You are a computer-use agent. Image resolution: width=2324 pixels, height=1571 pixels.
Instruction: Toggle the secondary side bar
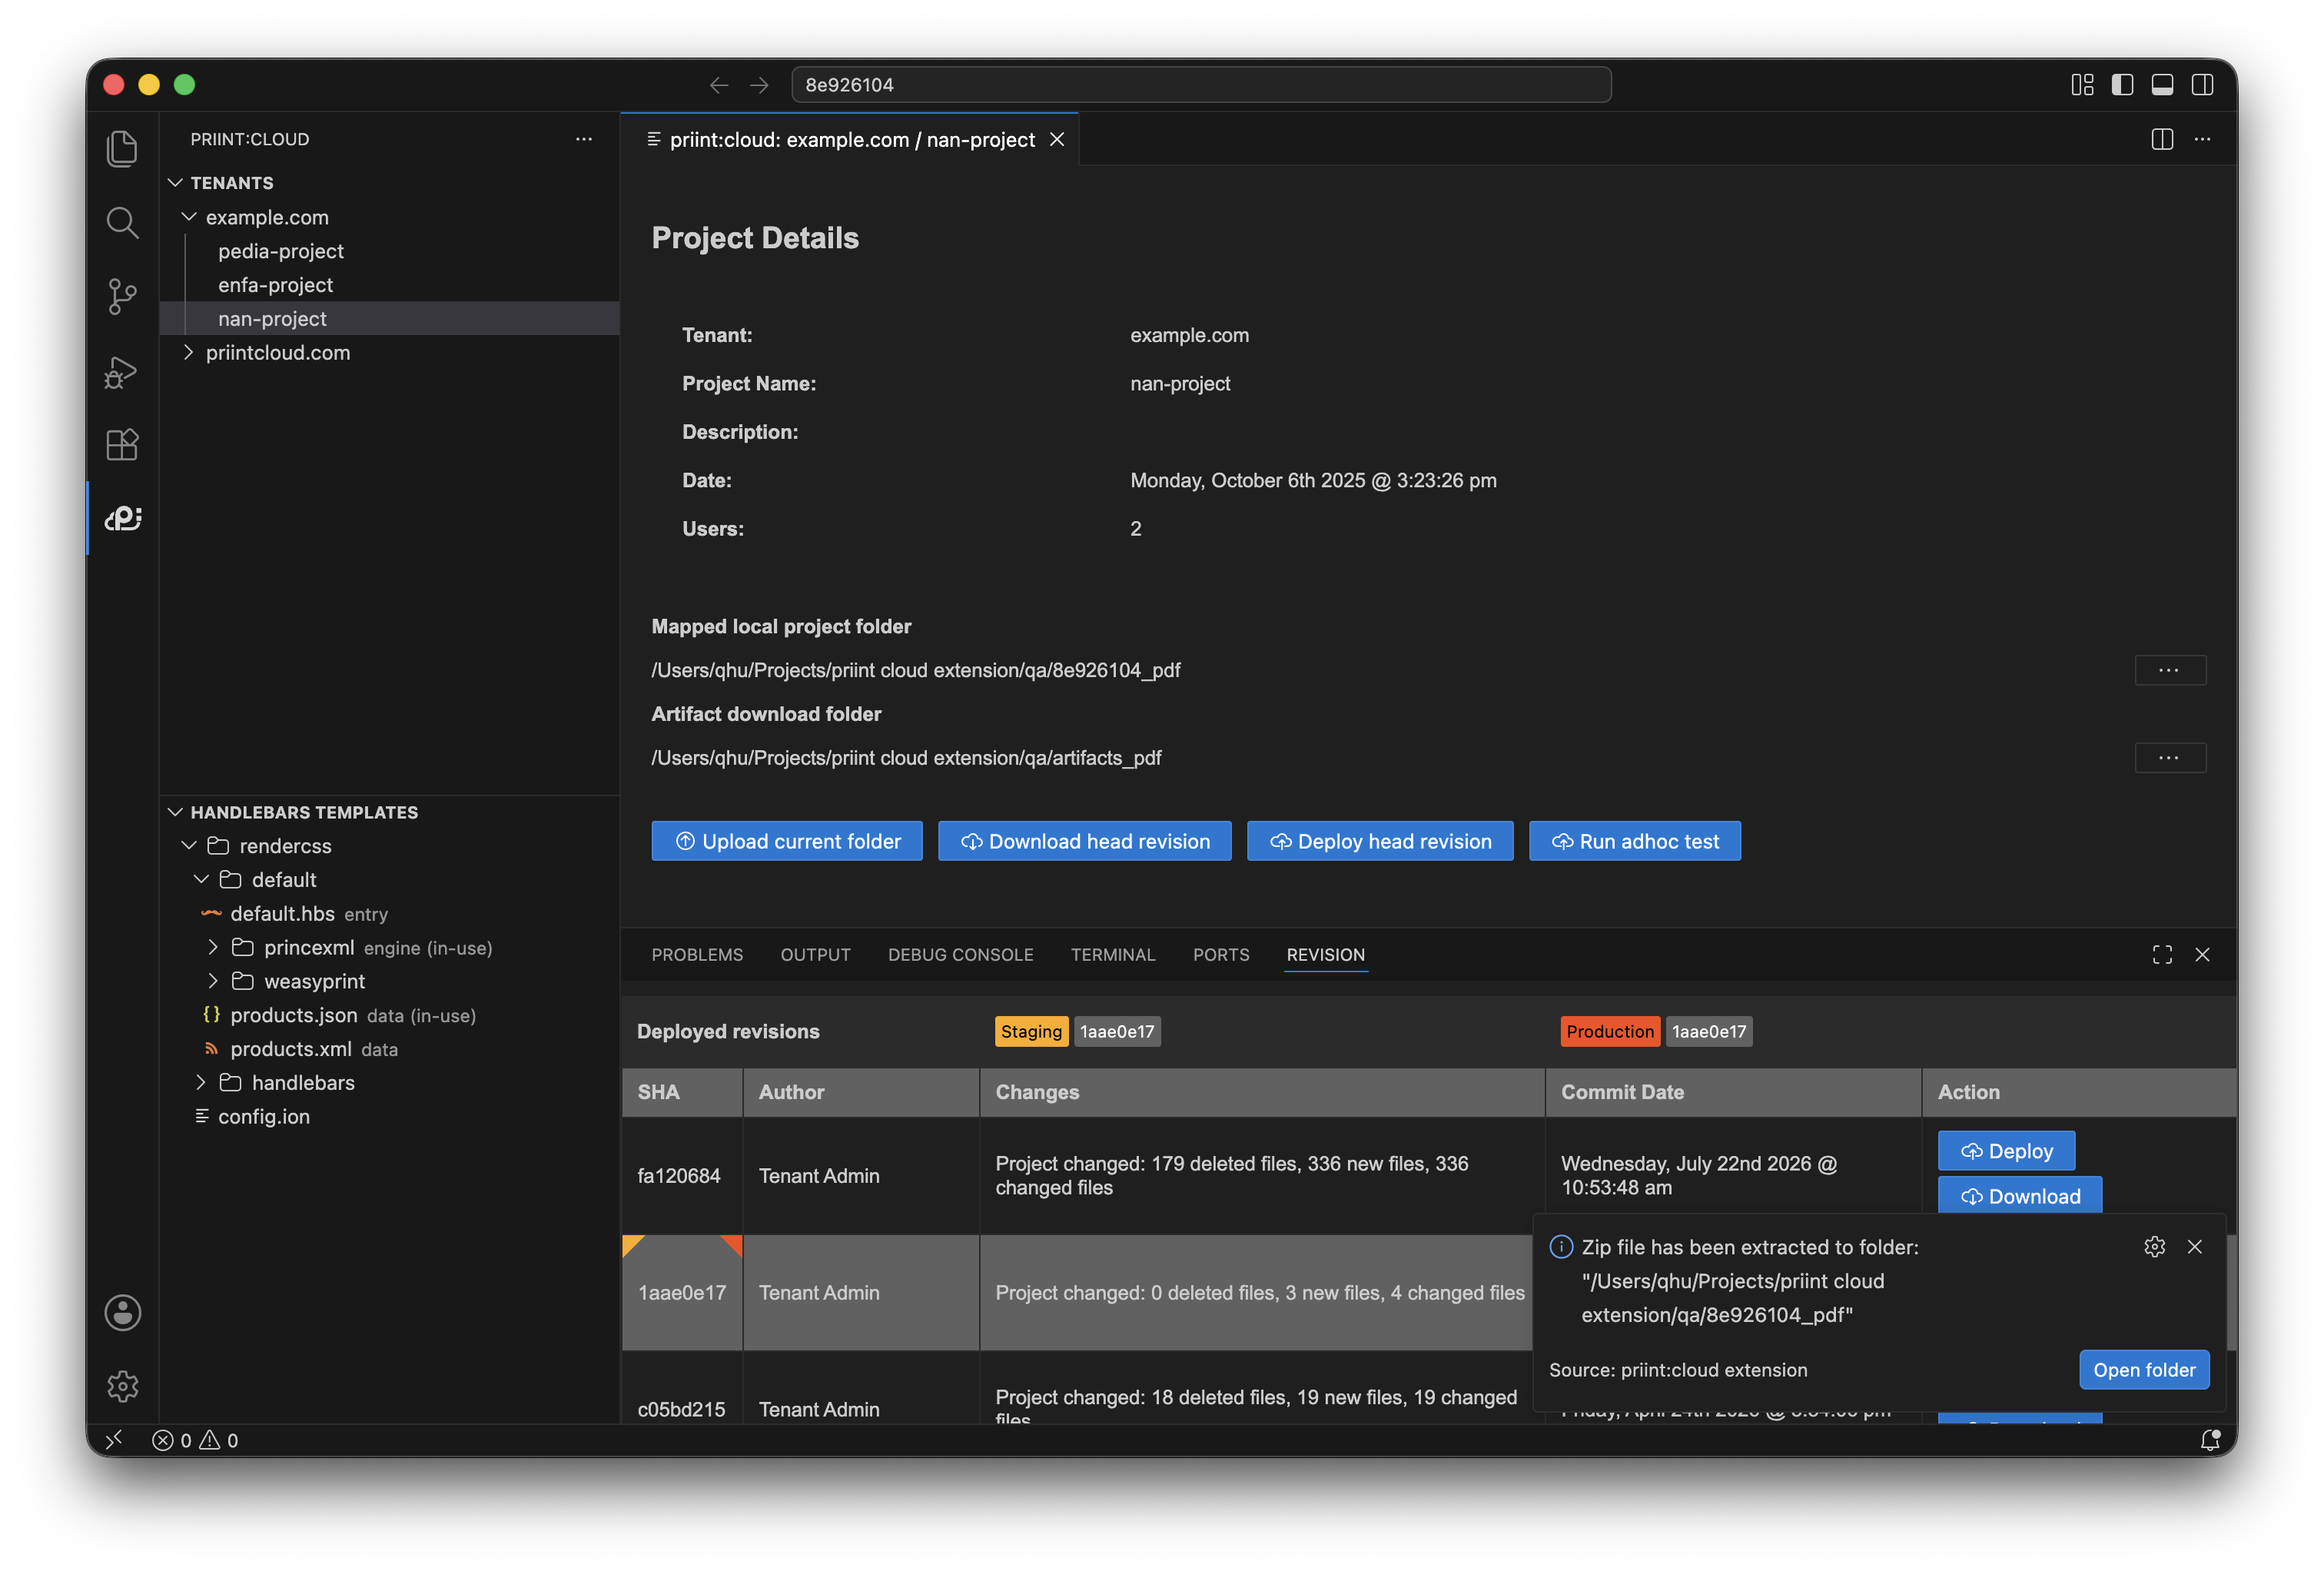point(2202,85)
